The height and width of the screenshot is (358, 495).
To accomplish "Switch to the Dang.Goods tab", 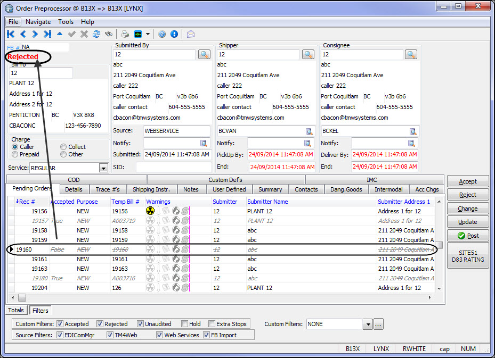I will pyautogui.click(x=346, y=189).
